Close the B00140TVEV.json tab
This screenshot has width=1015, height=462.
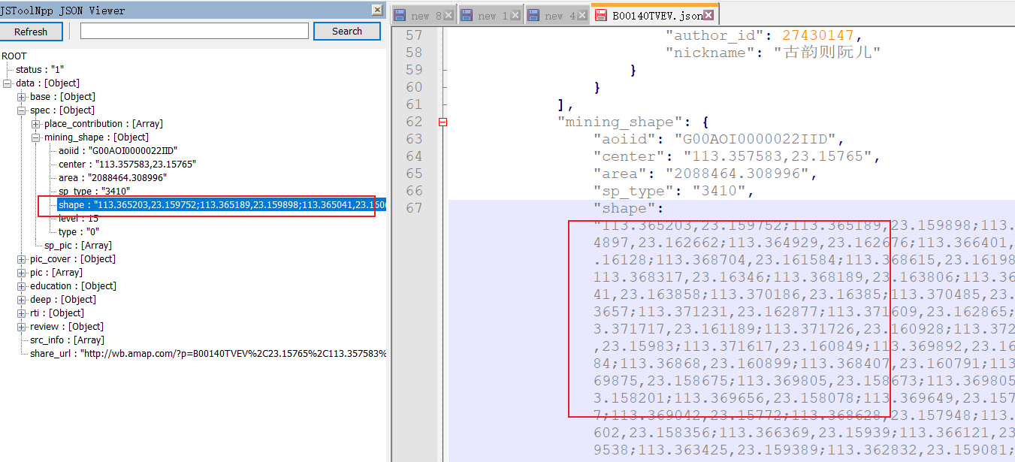(x=708, y=15)
